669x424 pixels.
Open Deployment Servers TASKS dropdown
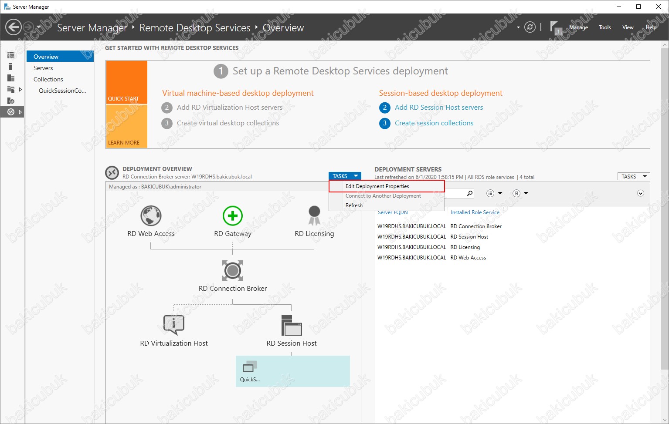pos(634,176)
